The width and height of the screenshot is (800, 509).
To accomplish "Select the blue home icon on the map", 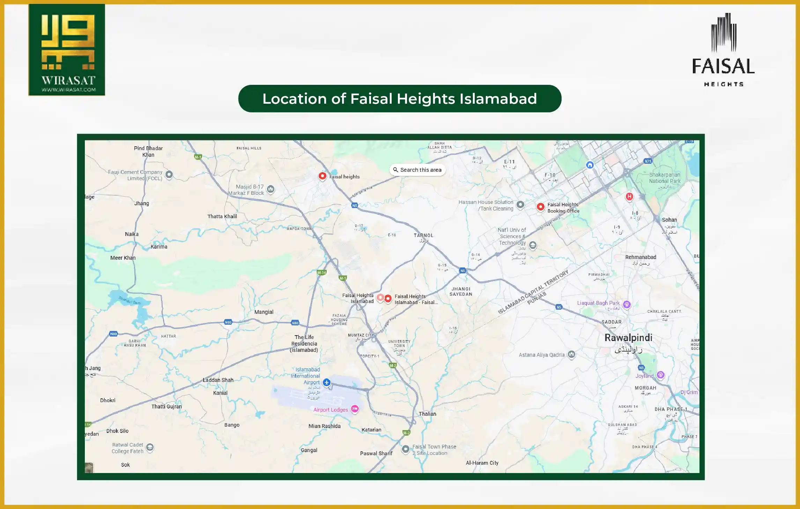I will click(589, 165).
